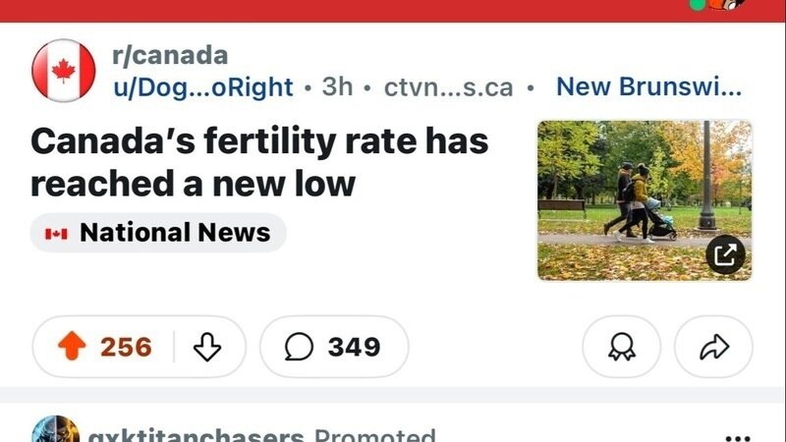This screenshot has width=786, height=442.
Task: Open the ctvnews.ca source link
Action: point(448,86)
